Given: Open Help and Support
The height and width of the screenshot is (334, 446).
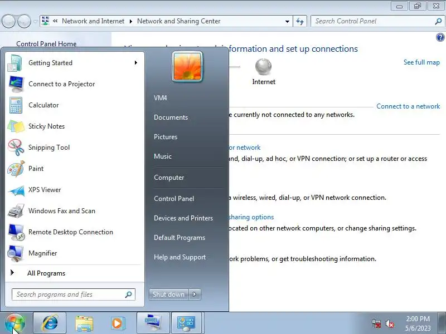Looking at the screenshot, I should click(x=180, y=257).
